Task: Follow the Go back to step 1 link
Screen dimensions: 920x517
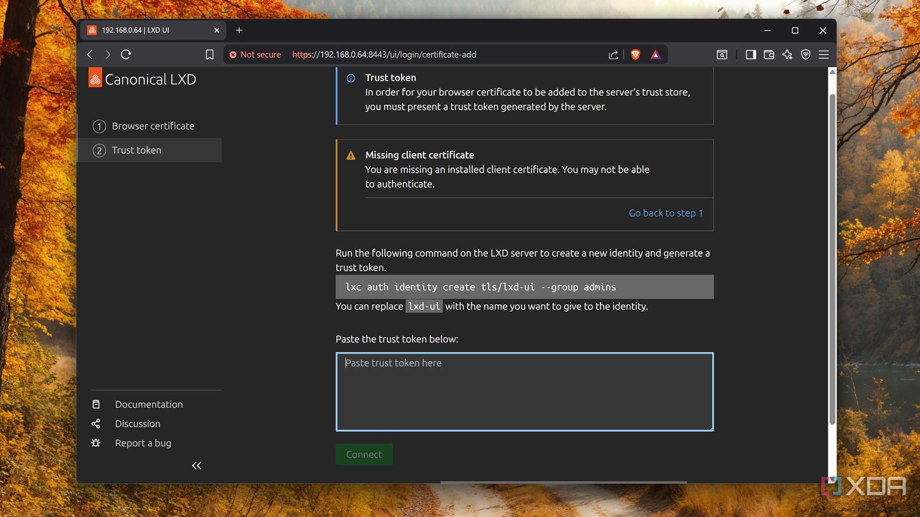Action: click(x=665, y=213)
